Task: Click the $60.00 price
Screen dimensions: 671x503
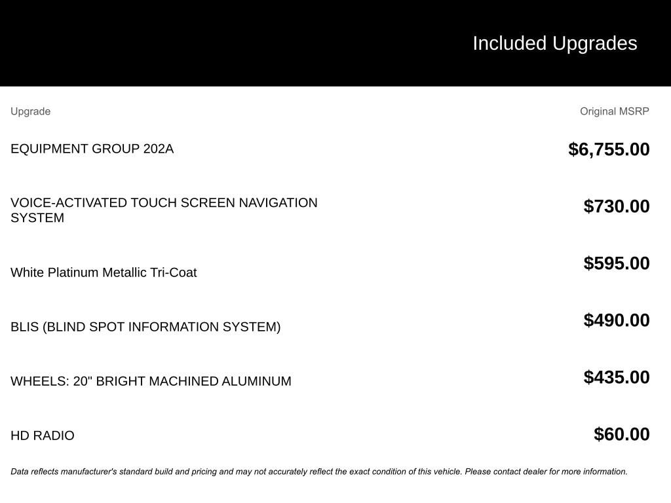Action: 621,434
